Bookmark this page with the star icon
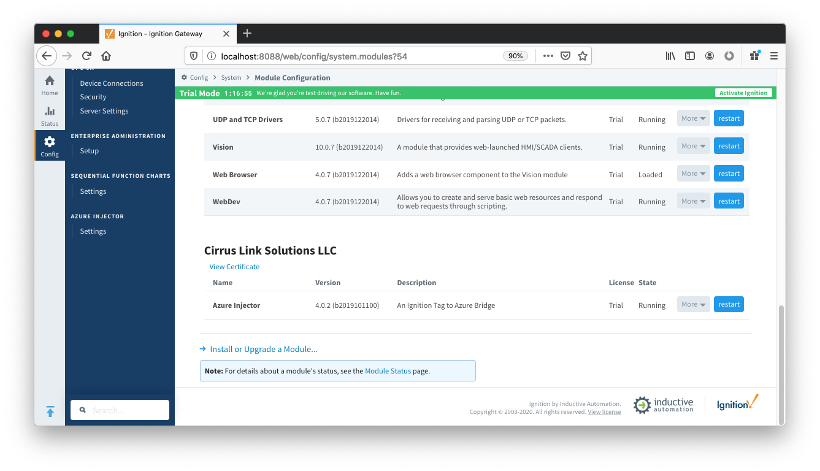Image resolution: width=820 pixels, height=471 pixels. (x=583, y=56)
